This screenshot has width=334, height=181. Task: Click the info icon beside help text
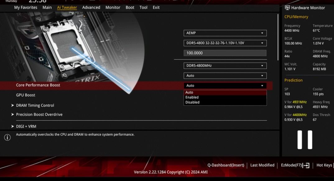coord(7,137)
